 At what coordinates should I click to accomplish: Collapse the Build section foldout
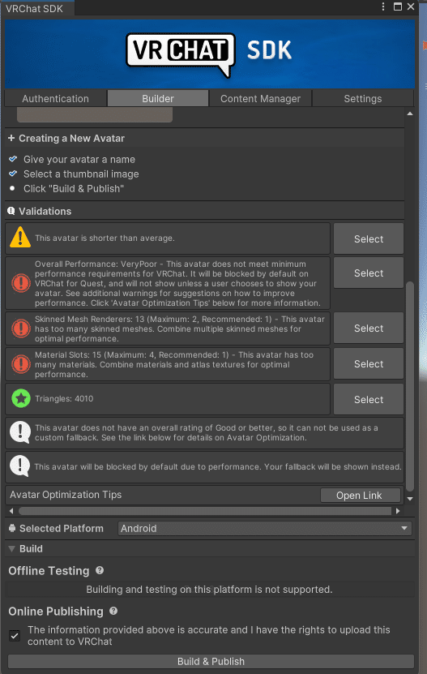click(x=12, y=549)
